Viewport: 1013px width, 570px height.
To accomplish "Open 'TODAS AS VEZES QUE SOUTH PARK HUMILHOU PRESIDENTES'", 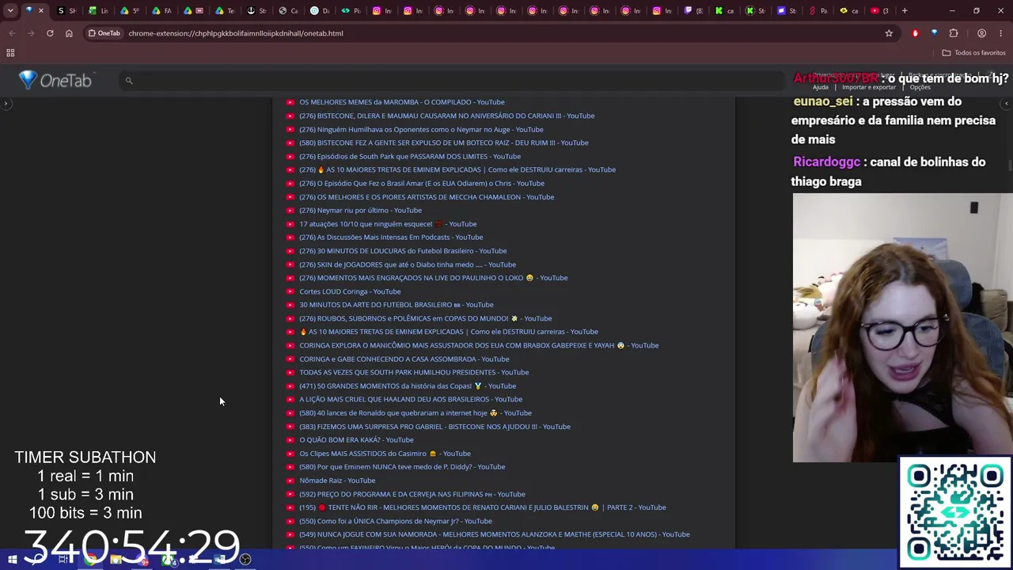I will coord(414,373).
